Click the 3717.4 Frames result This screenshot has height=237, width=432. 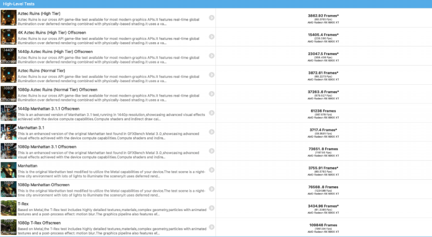pyautogui.click(x=323, y=130)
